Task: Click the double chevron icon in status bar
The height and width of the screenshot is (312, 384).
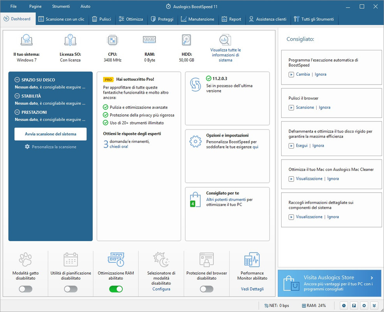Action: pyautogui.click(x=374, y=306)
